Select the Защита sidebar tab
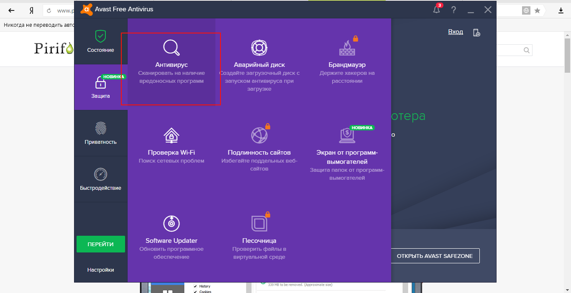Screen dimensions: 571x293 101,87
